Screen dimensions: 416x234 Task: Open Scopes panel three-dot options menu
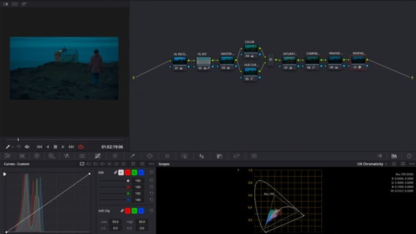pyautogui.click(x=412, y=164)
